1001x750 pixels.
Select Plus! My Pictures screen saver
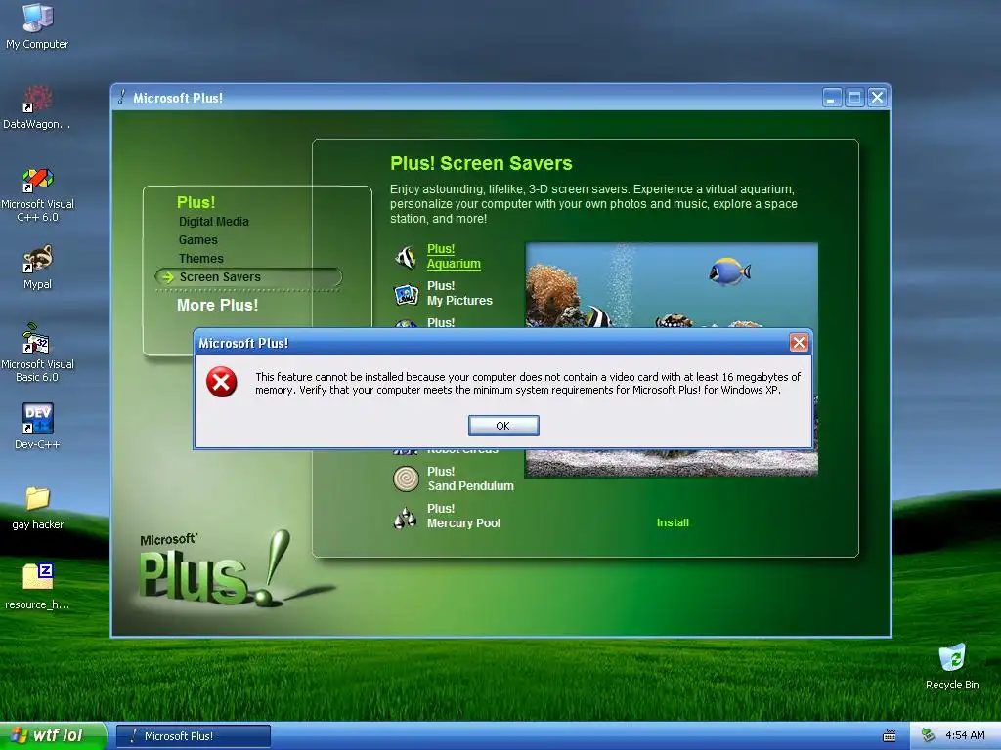[459, 293]
